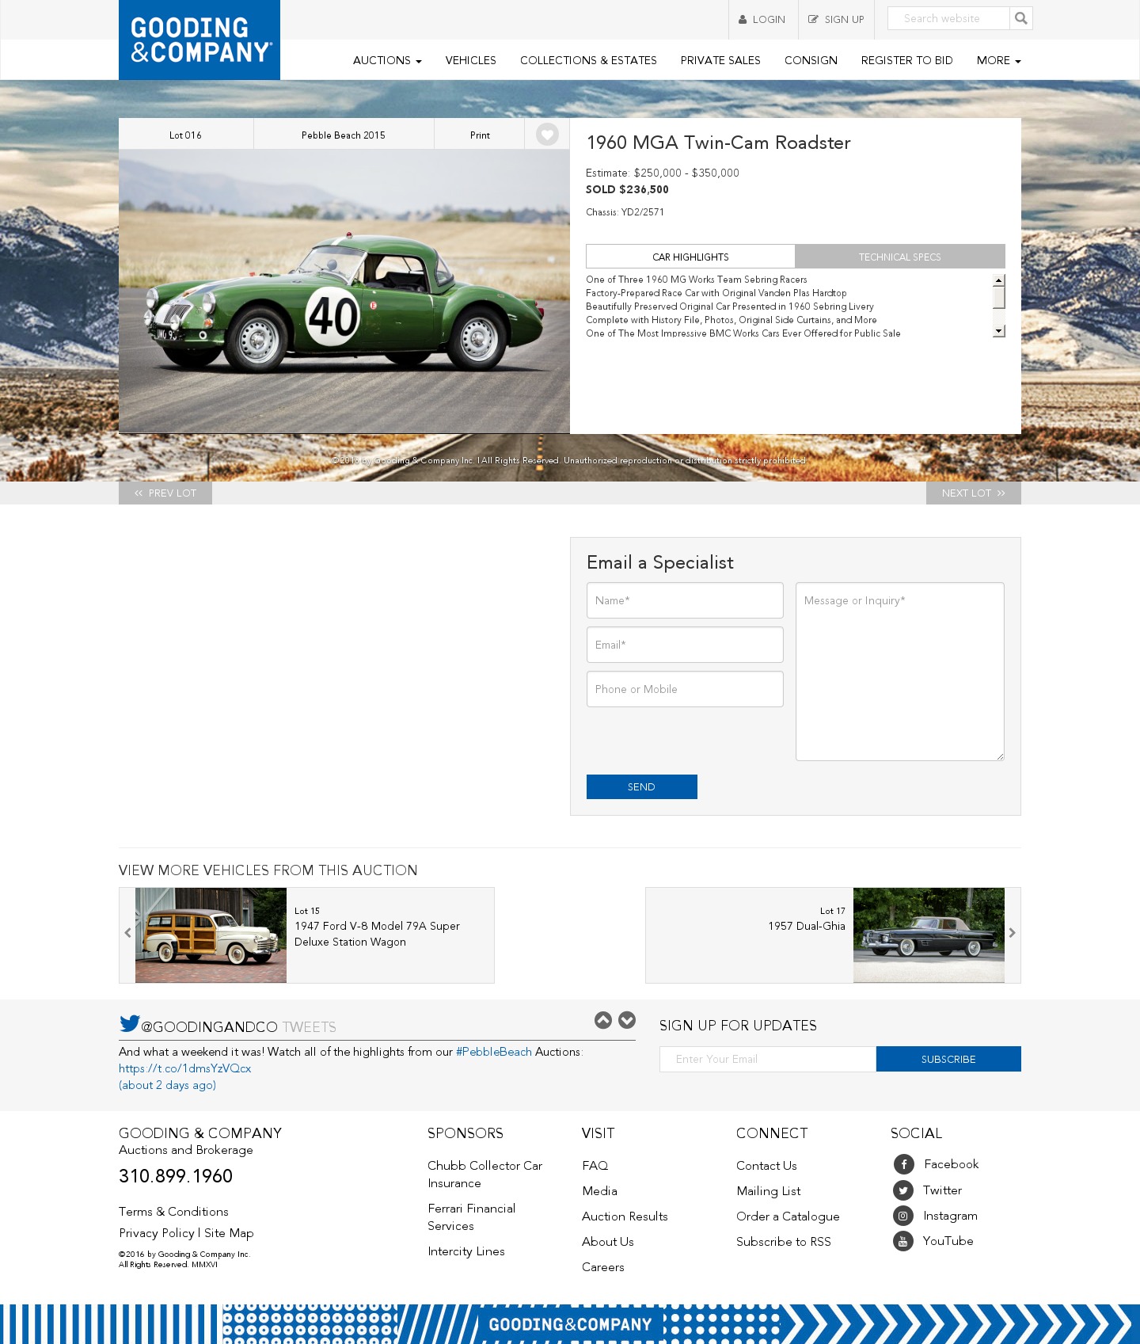Click the search magnifier icon

(1021, 18)
